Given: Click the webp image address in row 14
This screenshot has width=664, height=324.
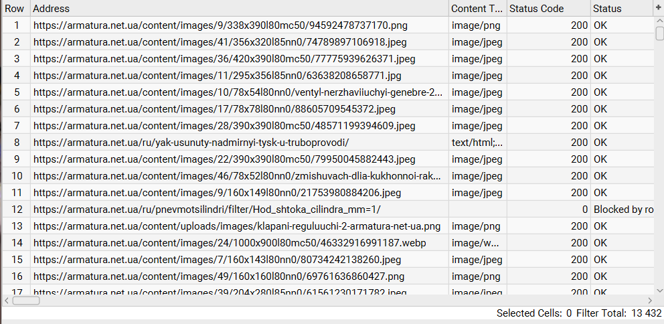Looking at the screenshot, I should pyautogui.click(x=230, y=243).
